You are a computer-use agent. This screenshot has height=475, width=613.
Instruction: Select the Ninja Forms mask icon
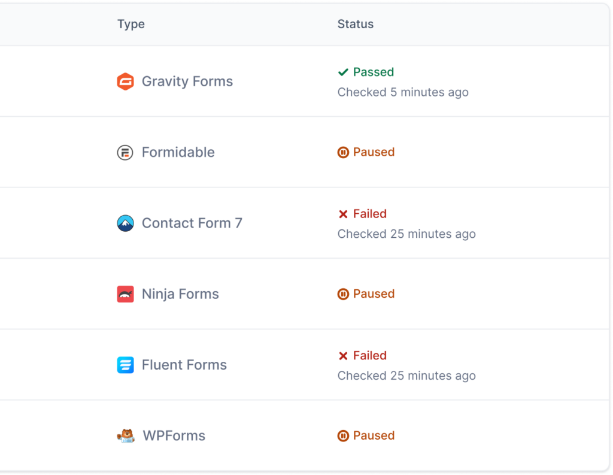[125, 294]
